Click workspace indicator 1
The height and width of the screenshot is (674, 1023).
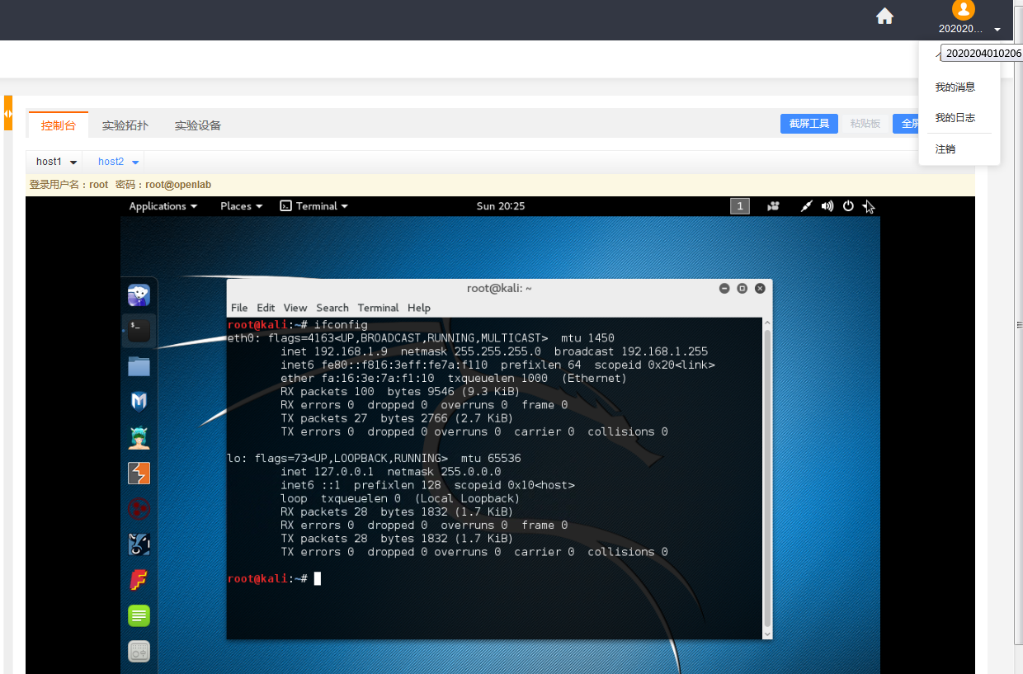click(x=740, y=206)
